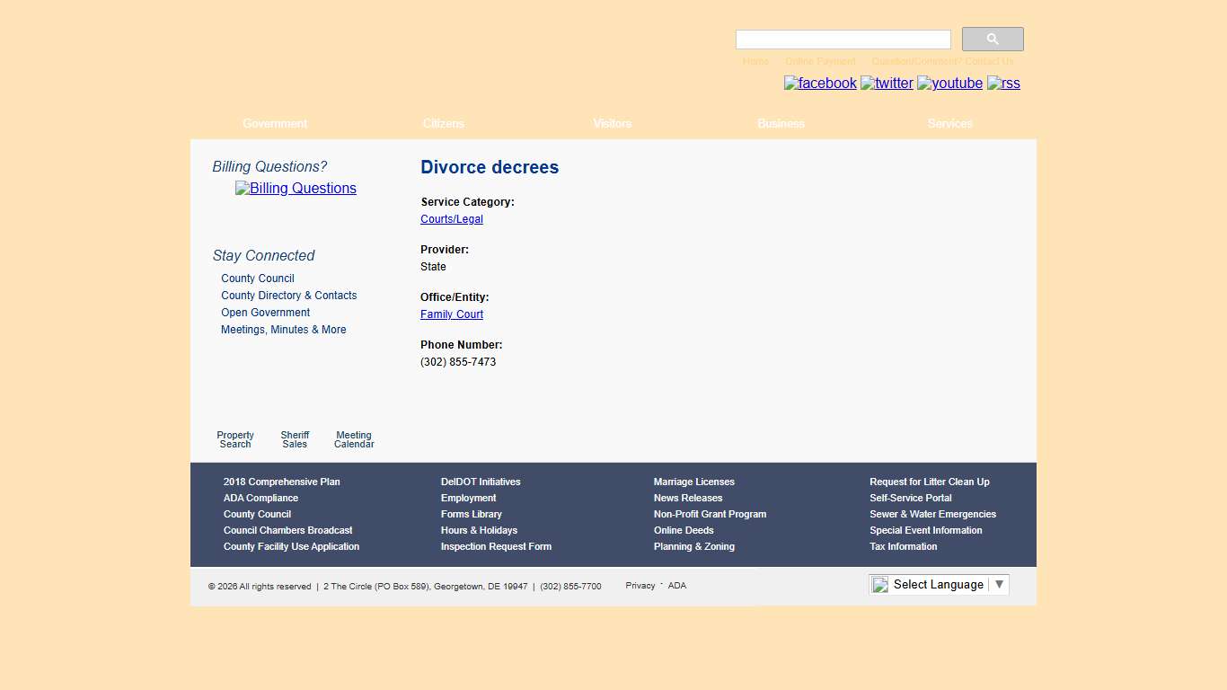Open the Citizens navigation tab
The height and width of the screenshot is (690, 1227).
click(443, 123)
